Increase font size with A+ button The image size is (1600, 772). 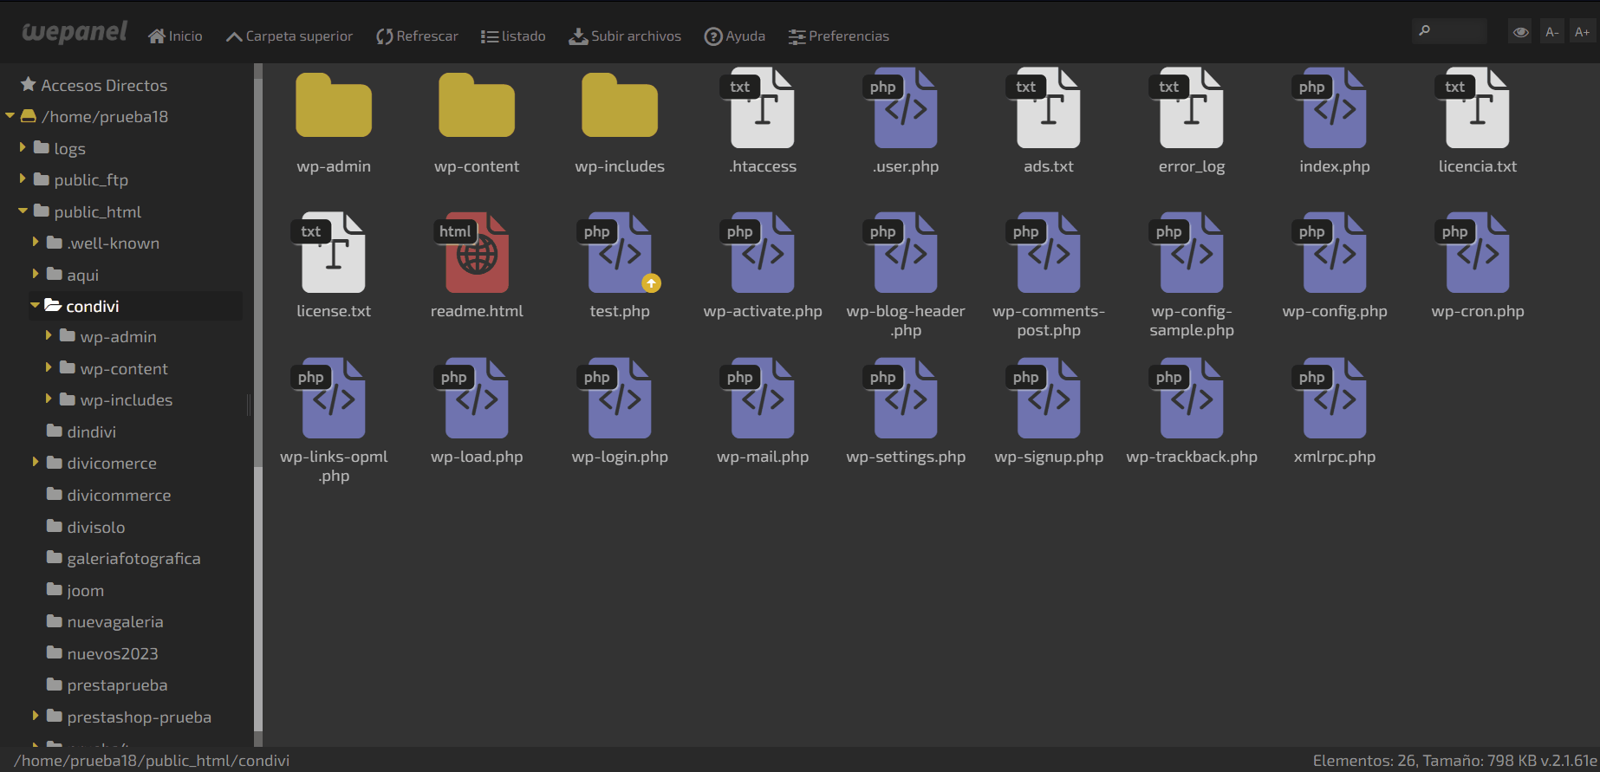pos(1582,32)
